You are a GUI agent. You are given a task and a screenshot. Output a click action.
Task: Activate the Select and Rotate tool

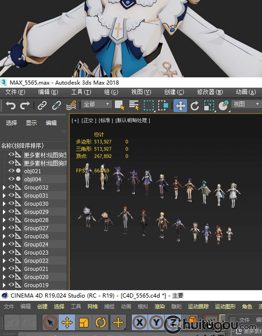(x=195, y=106)
